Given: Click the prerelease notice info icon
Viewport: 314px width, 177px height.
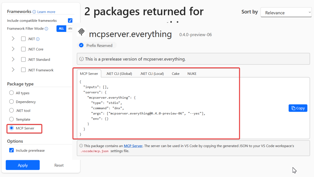Looking at the screenshot, I should [81, 59].
